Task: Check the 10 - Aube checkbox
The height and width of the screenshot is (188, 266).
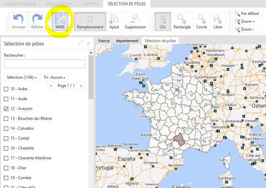Action: pyautogui.click(x=6, y=89)
